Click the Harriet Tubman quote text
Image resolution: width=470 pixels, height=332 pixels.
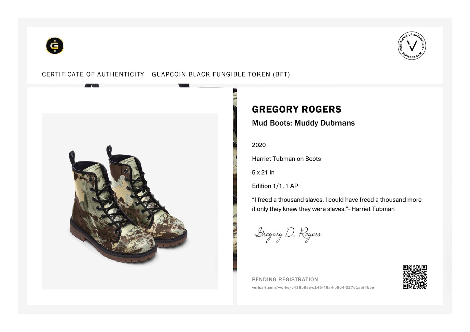(337, 204)
